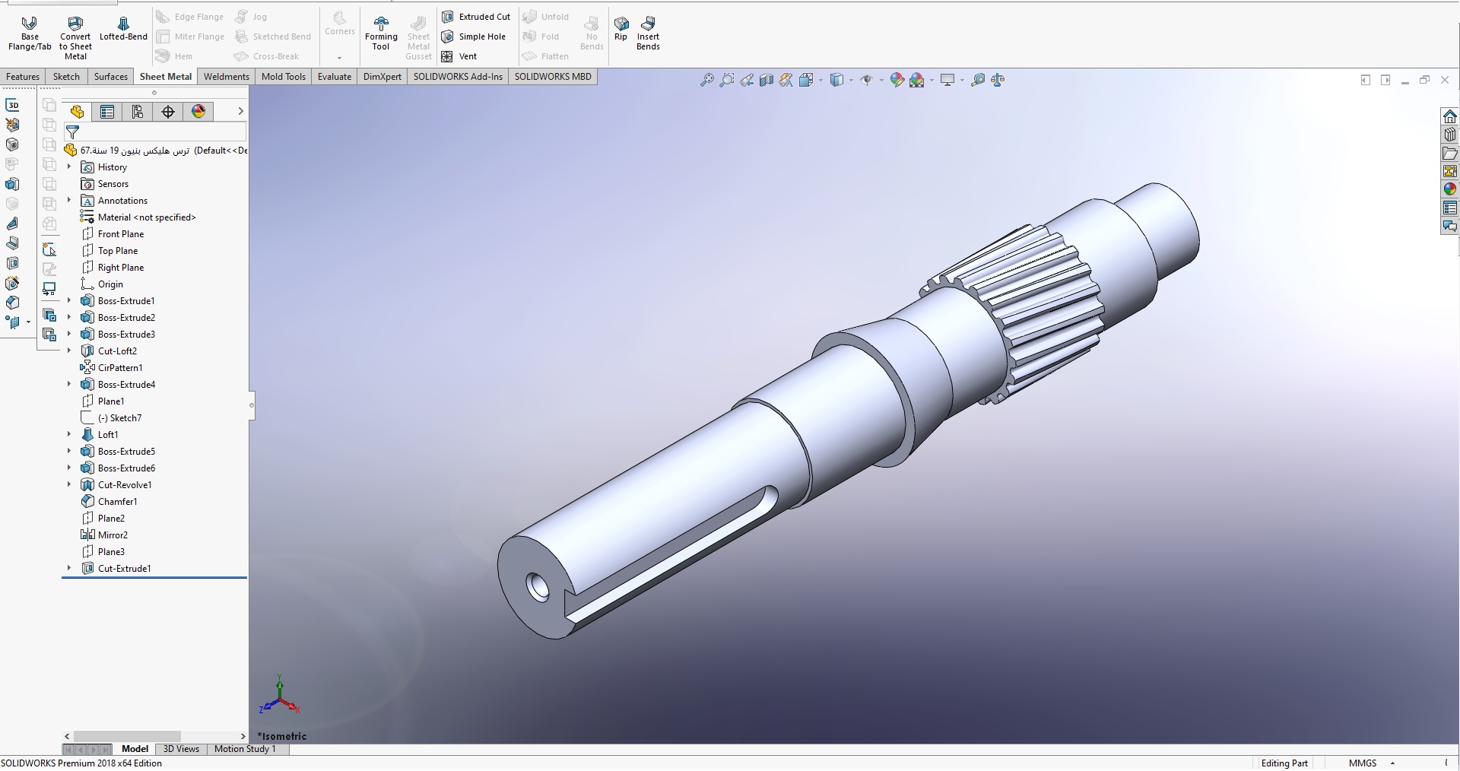Screen dimensions: 1460x771
Task: Expand Cut-Revolve1 feature
Action: (x=69, y=484)
